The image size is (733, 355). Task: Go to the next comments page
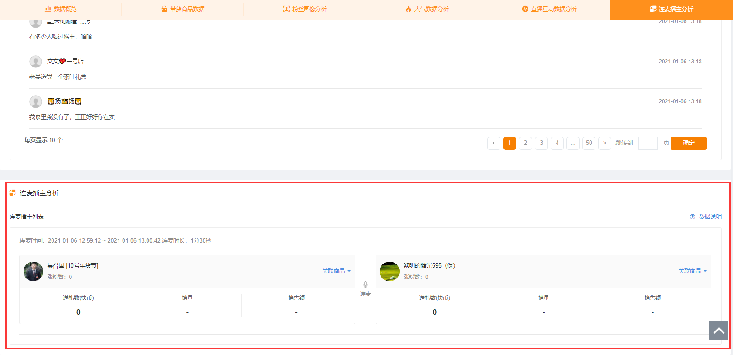(x=604, y=143)
